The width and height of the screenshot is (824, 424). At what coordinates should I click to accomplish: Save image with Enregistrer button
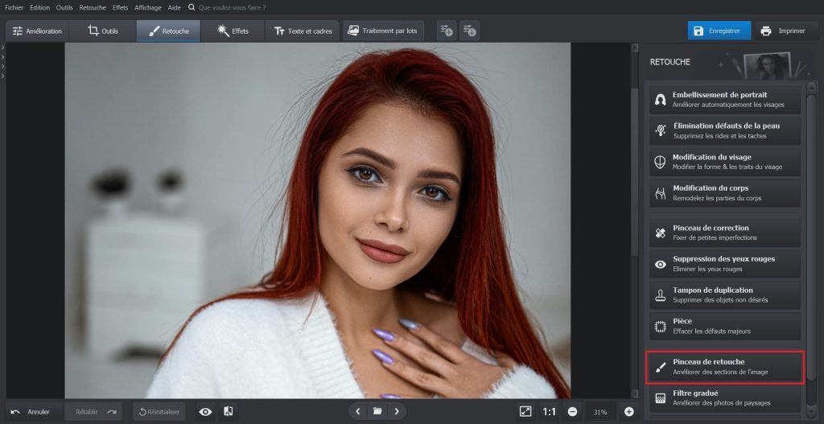(x=719, y=31)
